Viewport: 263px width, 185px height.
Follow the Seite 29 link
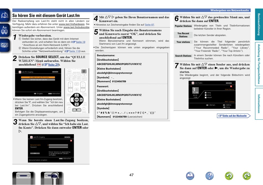coord(53,65)
